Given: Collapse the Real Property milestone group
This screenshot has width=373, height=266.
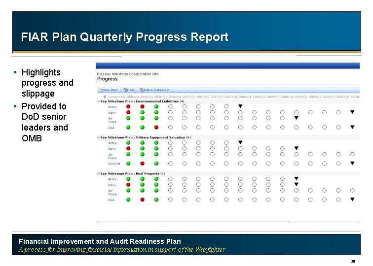Looking at the screenshot, I should (98, 173).
